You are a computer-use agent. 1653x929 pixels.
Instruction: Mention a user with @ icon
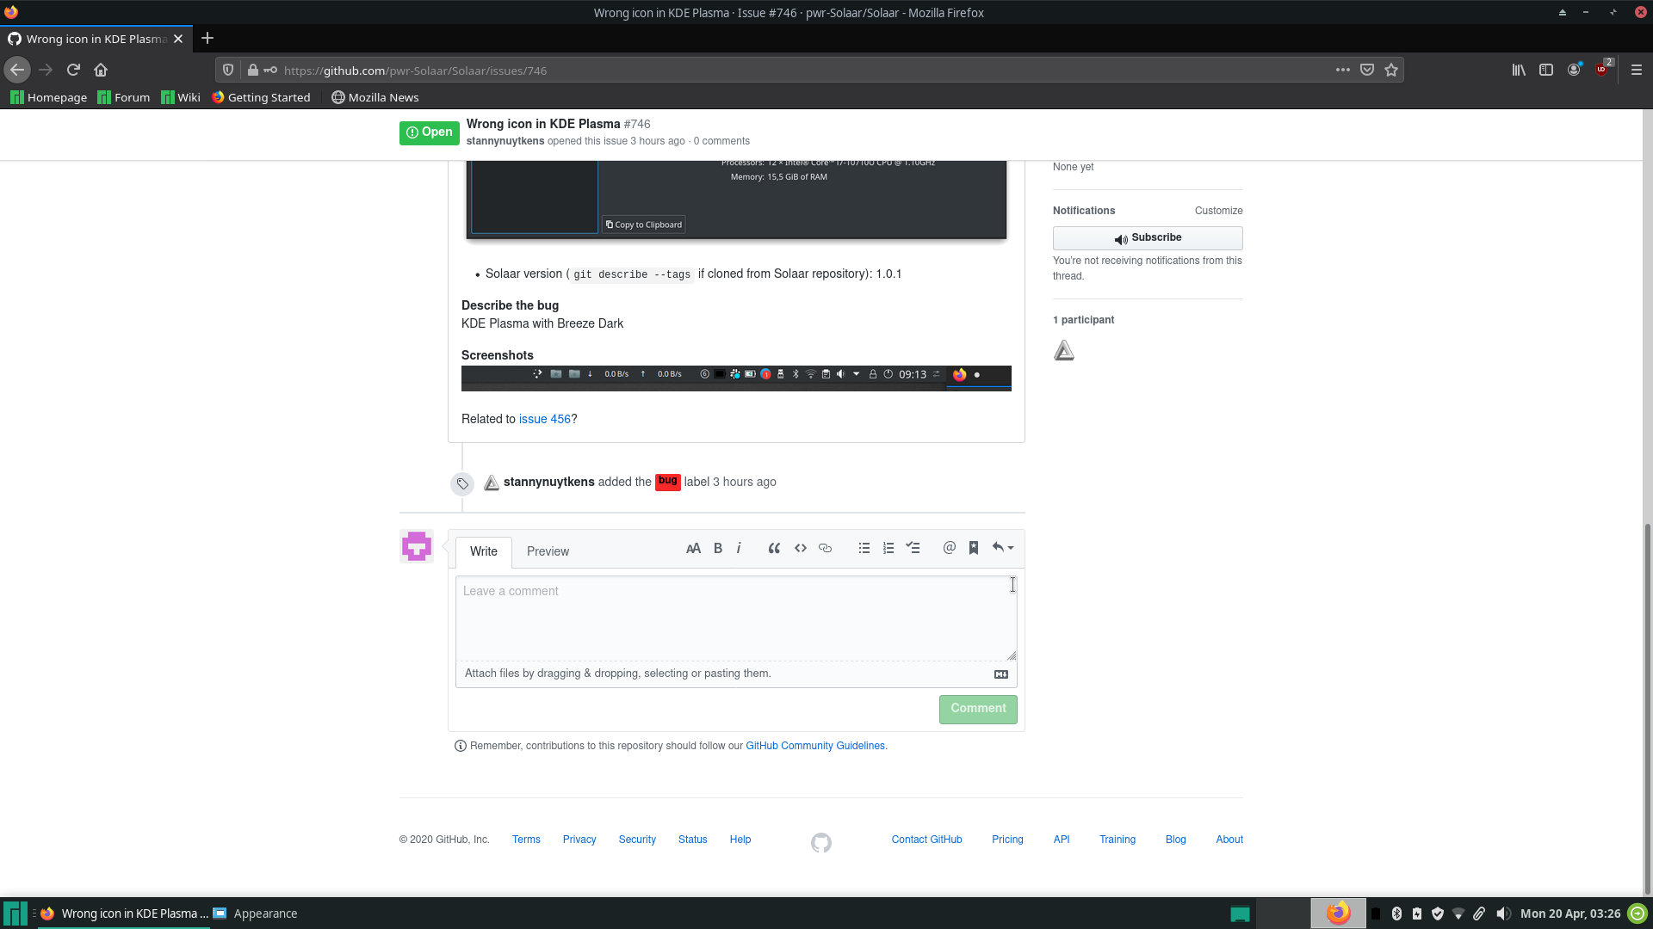point(949,549)
